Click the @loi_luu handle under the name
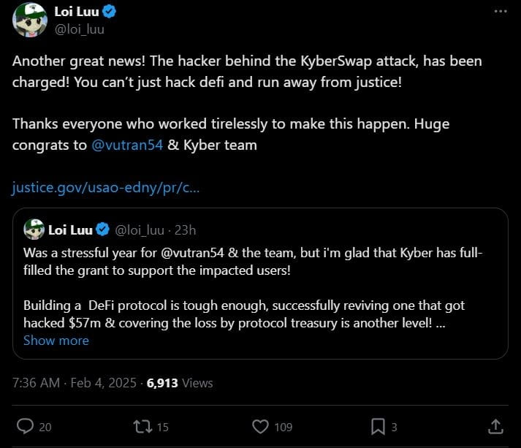Screen dimensions: 521x448 pyautogui.click(x=80, y=29)
